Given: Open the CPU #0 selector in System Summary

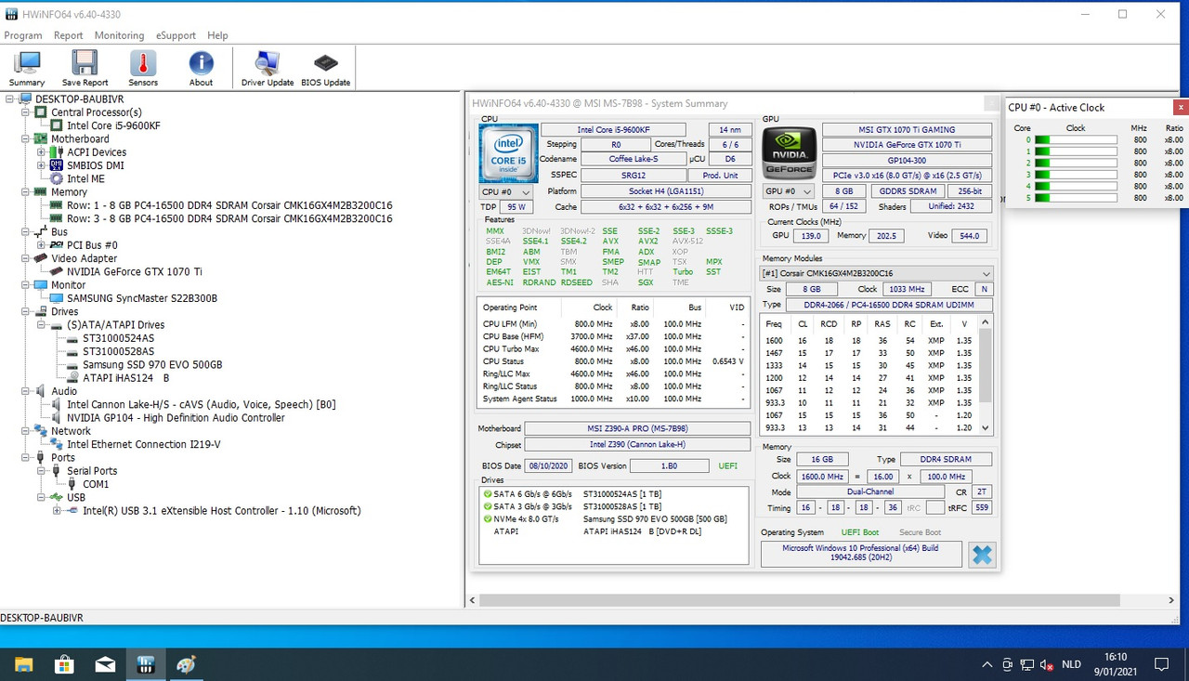Looking at the screenshot, I should tap(505, 191).
